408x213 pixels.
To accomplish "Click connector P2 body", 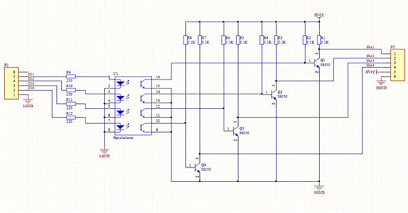I will pos(397,65).
